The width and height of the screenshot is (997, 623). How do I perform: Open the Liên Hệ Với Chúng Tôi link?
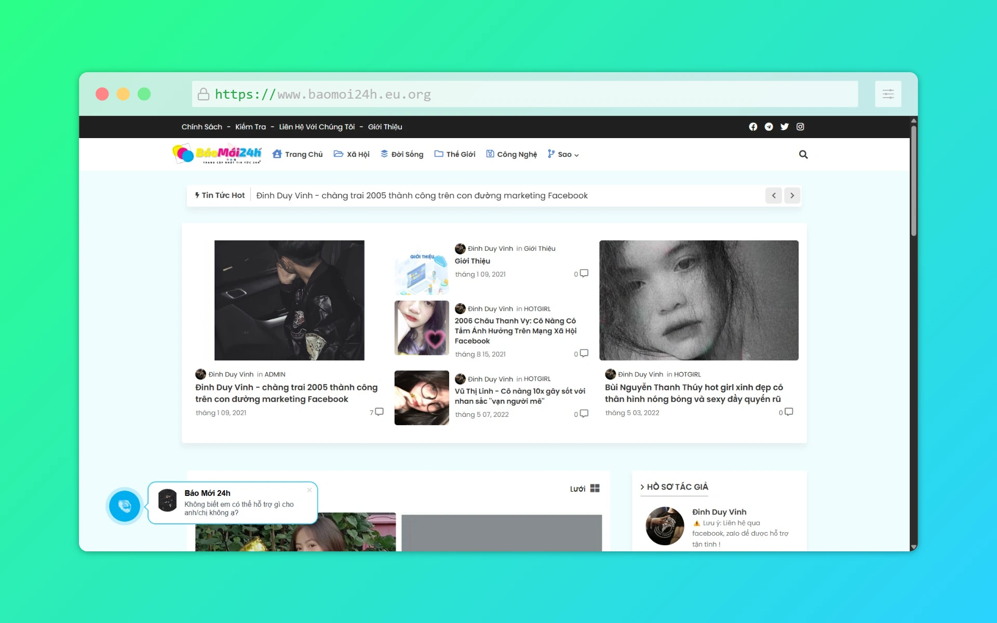click(316, 127)
